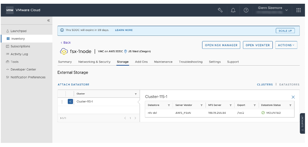Viewport: 308px width, 147px height.
Task: Click the OPEN VCENTER button
Action: [258, 45]
